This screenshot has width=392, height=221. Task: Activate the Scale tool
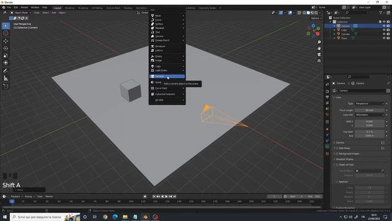pyautogui.click(x=6, y=55)
